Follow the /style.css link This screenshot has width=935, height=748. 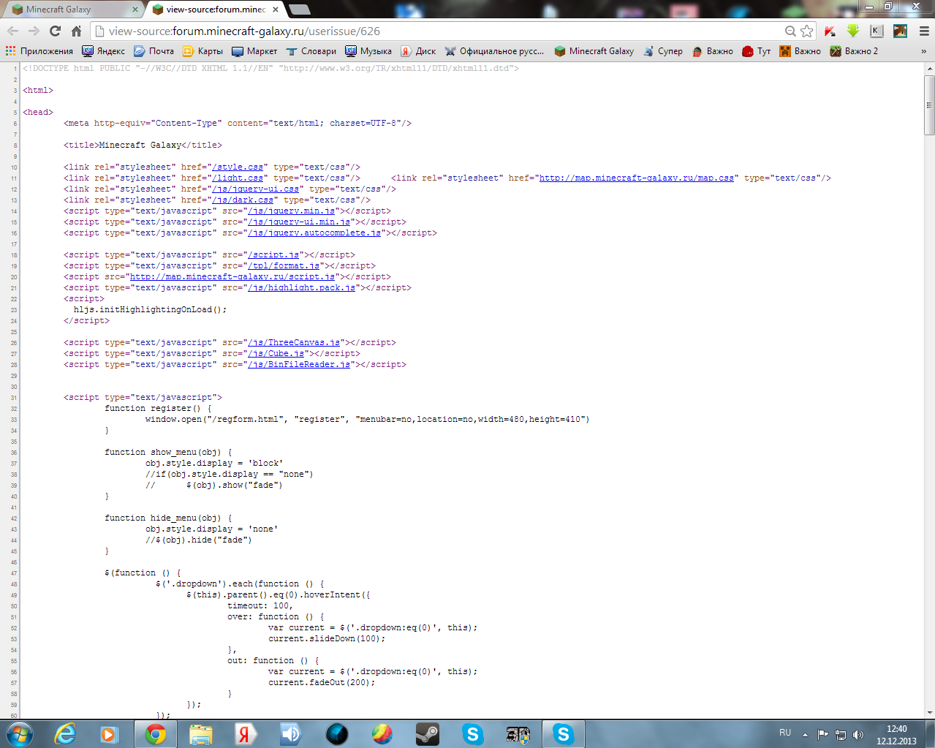238,167
